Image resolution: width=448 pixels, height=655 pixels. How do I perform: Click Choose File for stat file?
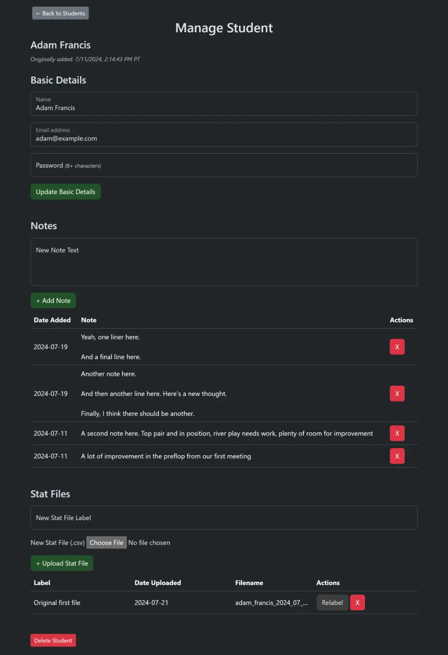tap(106, 542)
